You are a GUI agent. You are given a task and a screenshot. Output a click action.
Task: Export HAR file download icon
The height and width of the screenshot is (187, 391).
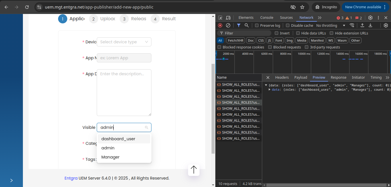pyautogui.click(x=370, y=25)
